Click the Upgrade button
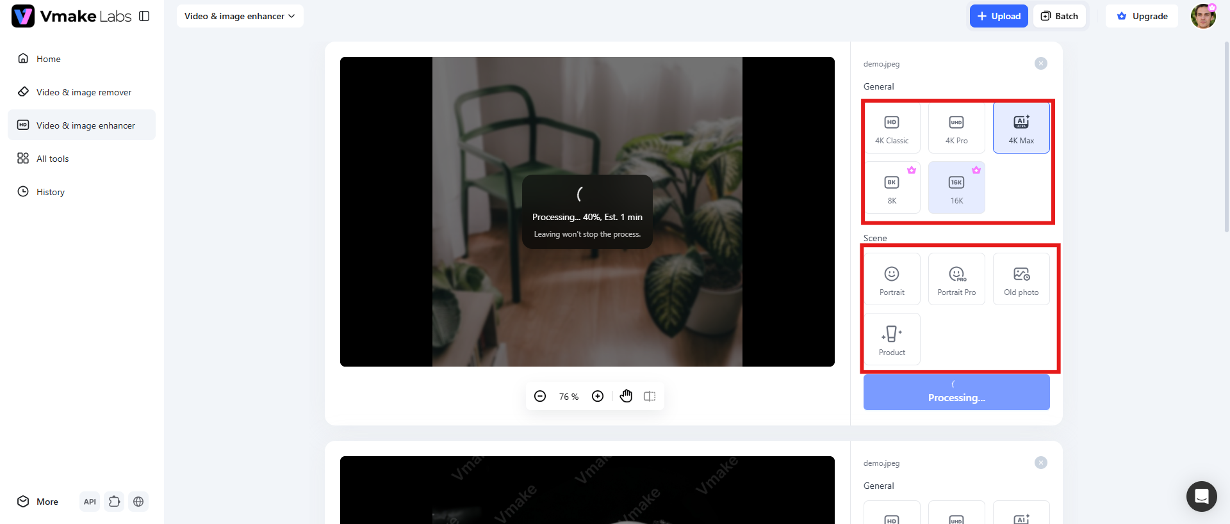Viewport: 1230px width, 524px height. coord(1142,16)
